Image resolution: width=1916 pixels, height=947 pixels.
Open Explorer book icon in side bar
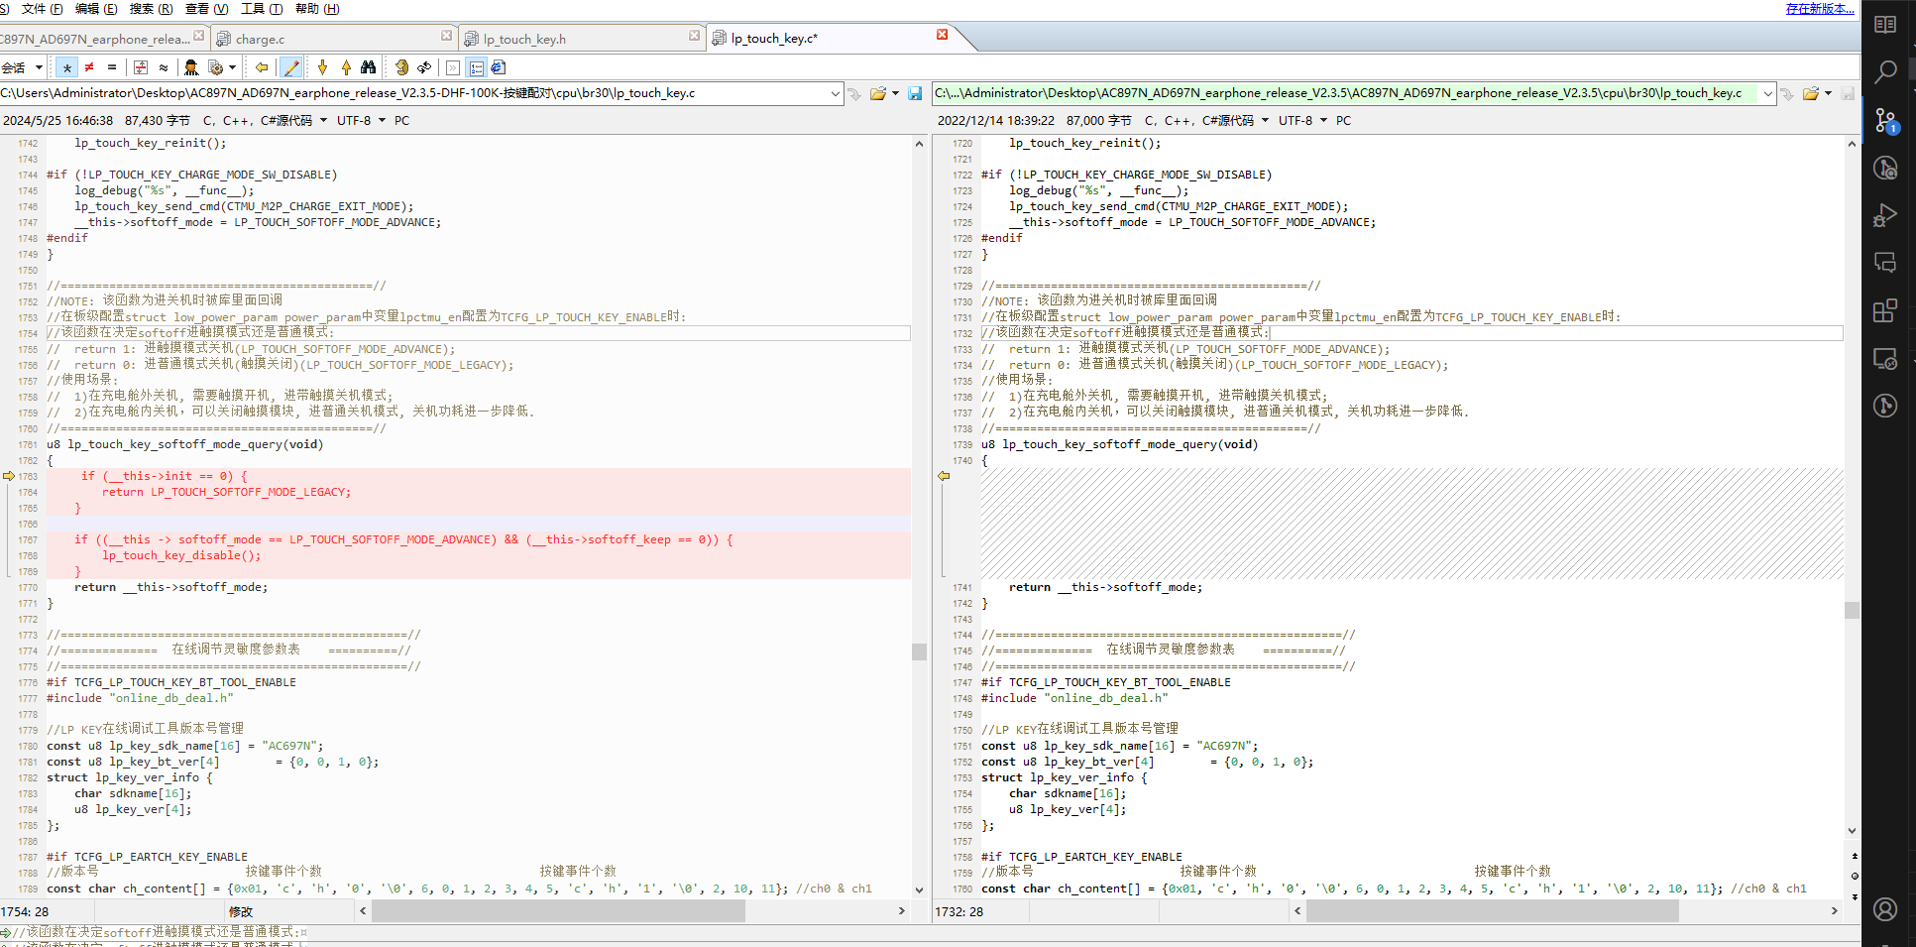[x=1885, y=25]
